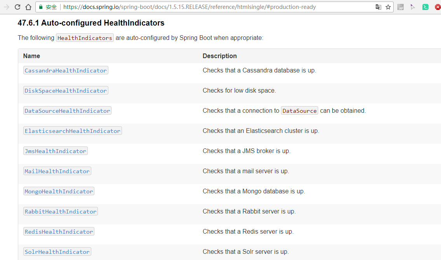The image size is (441, 260).
Task: Open the MongoHealthIndicator link
Action: point(59,191)
